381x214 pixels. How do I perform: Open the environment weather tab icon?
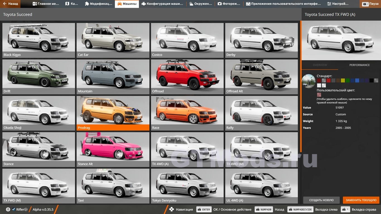pos(191,4)
